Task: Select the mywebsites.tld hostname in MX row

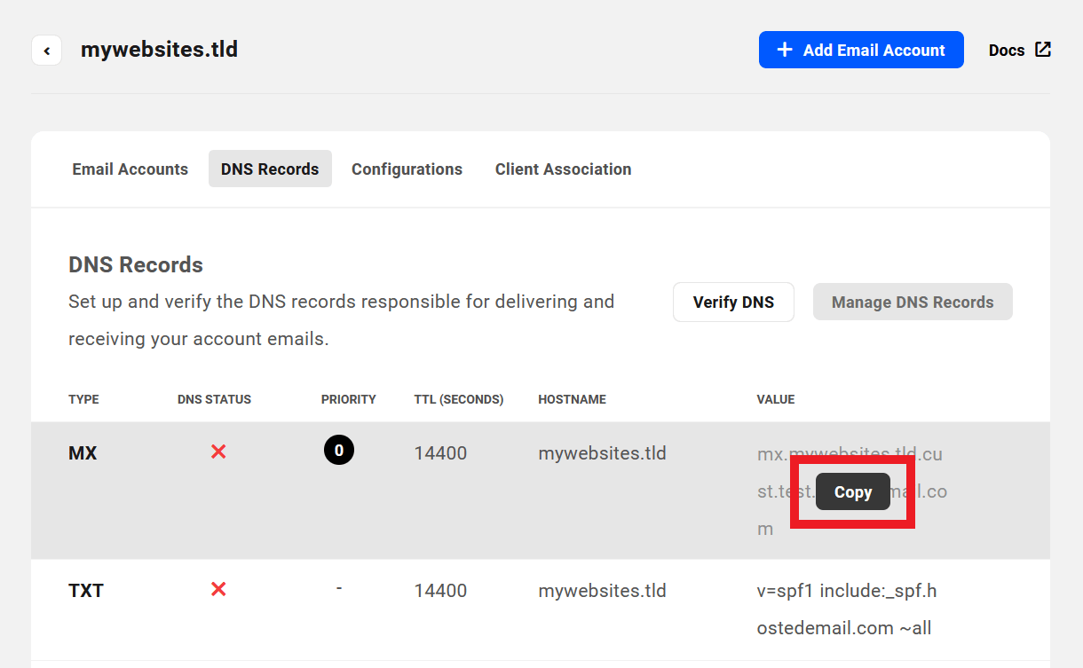Action: [x=602, y=452]
